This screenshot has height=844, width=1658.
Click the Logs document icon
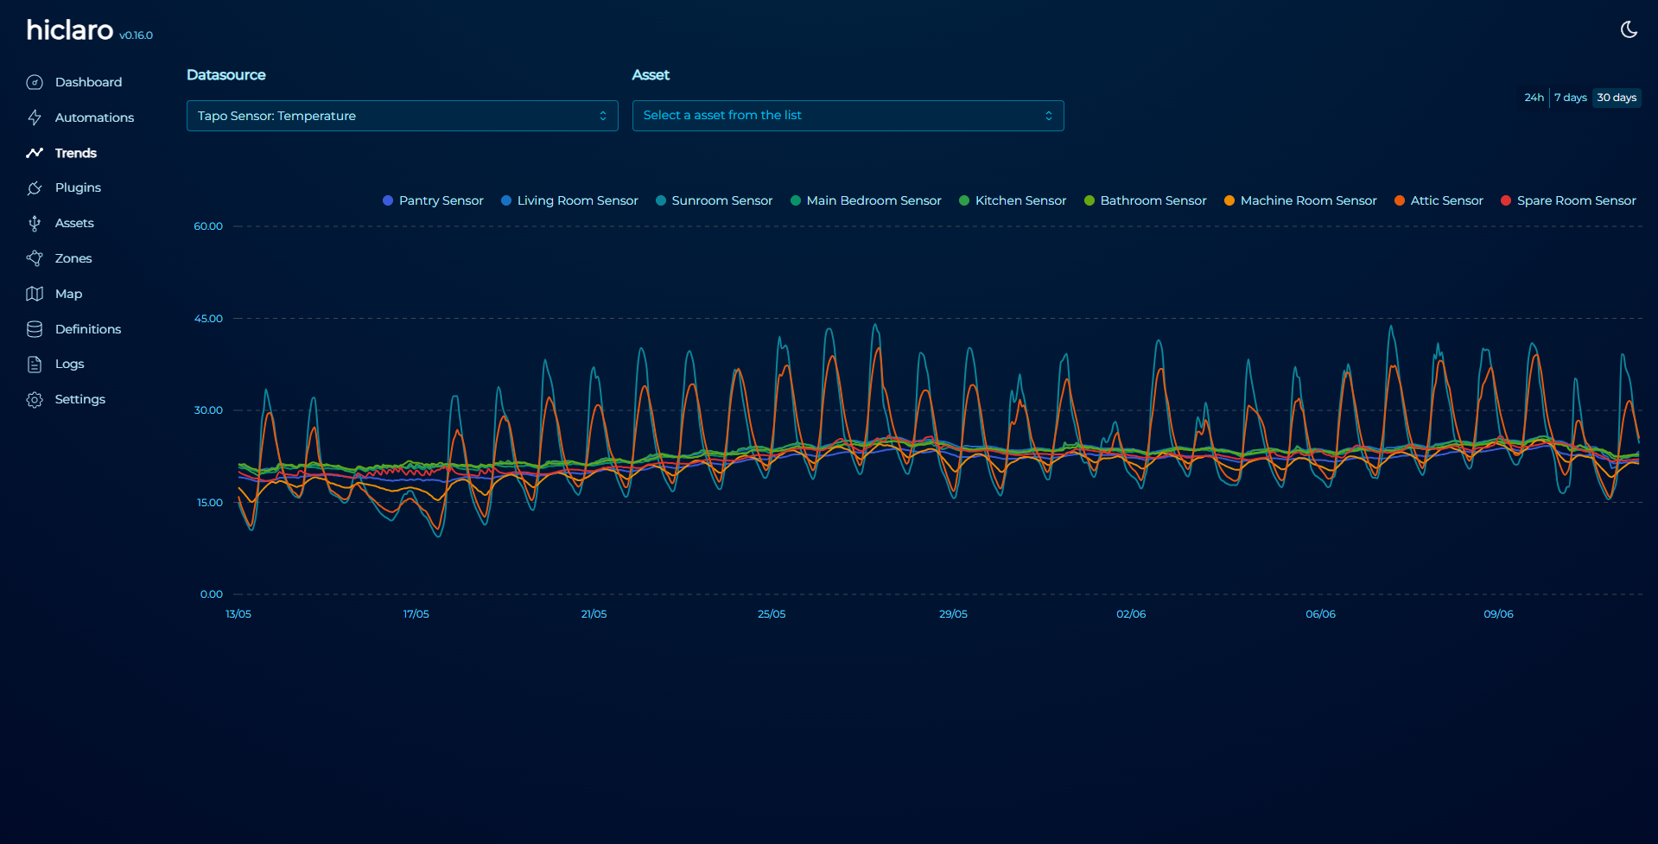pos(35,364)
